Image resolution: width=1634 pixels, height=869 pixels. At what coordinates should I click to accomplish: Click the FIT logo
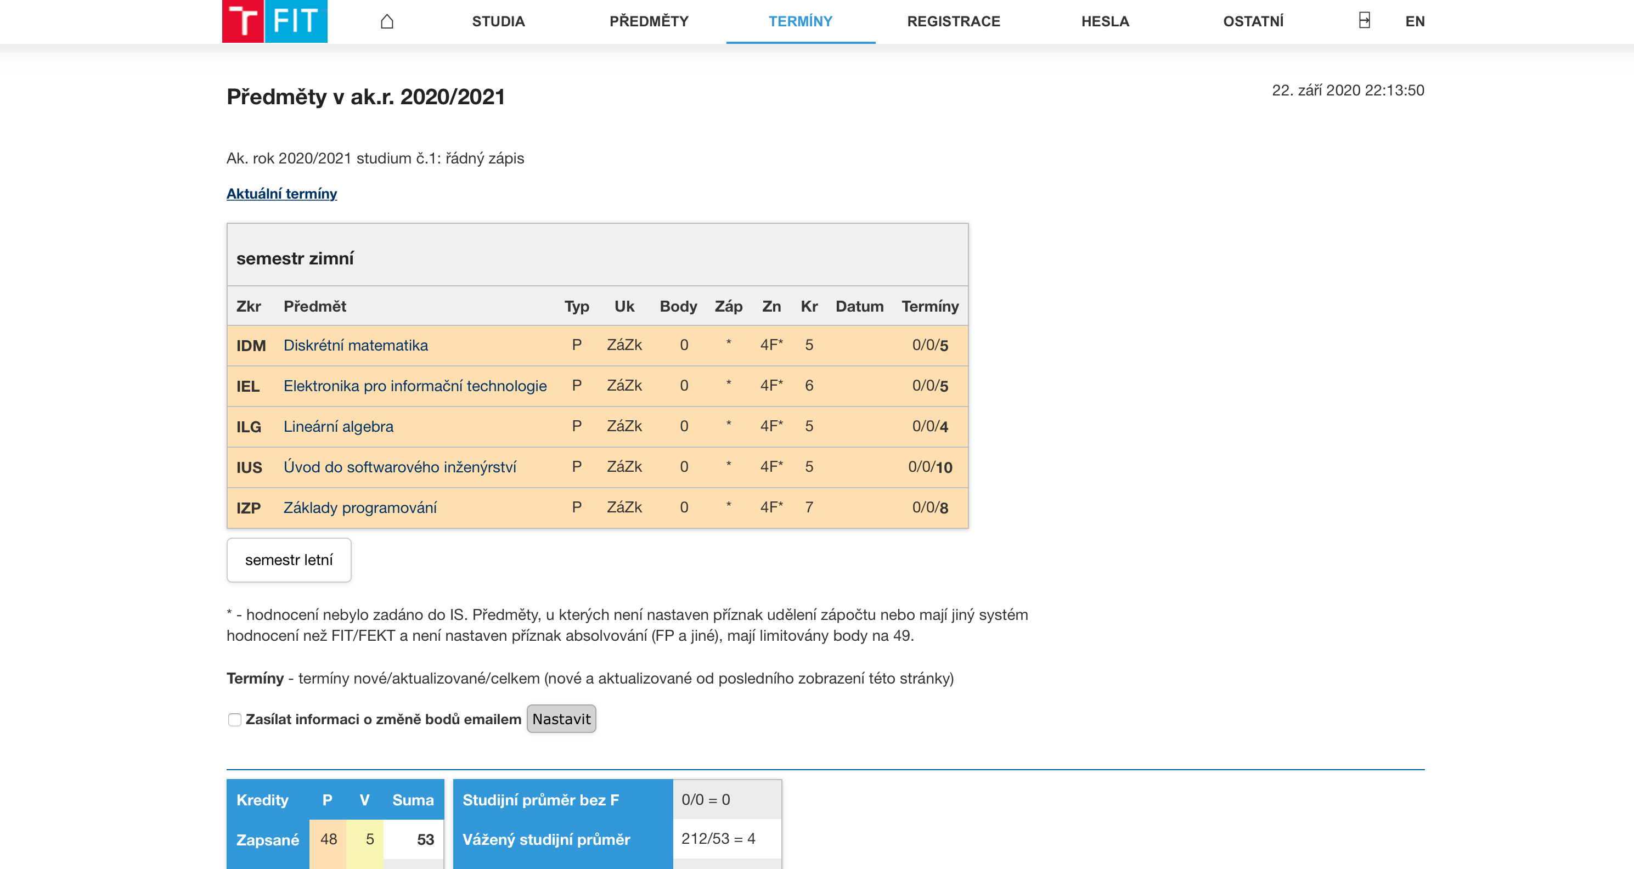click(x=275, y=21)
